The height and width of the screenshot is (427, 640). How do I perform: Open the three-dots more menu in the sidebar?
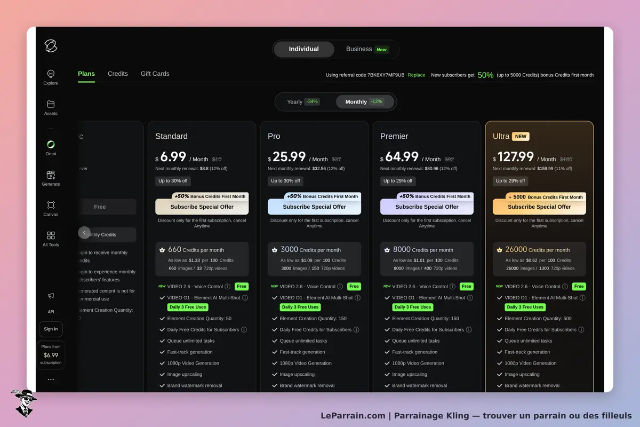(51, 379)
